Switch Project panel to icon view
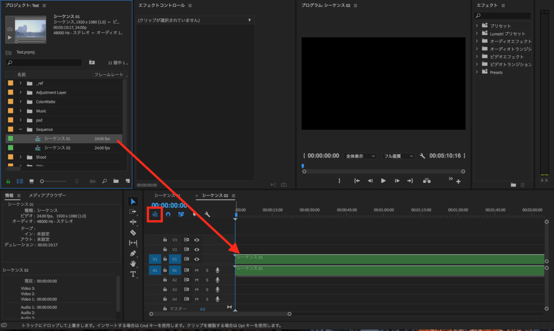Screen dimensions: 554x331 [x=32, y=181]
